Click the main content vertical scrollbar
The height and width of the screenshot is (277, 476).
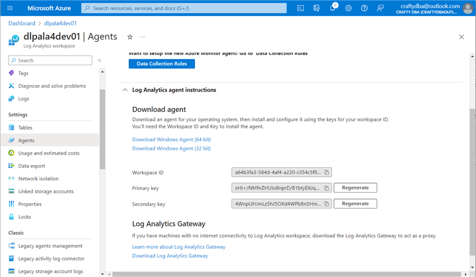(472, 182)
